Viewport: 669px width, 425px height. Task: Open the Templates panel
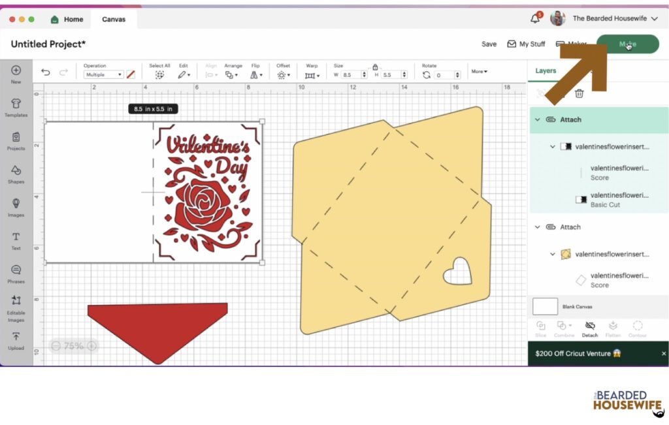coord(16,107)
